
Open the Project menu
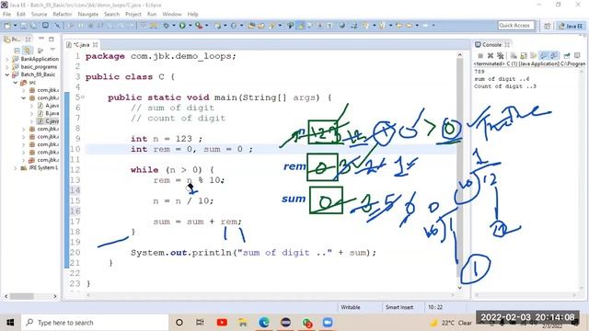click(133, 14)
